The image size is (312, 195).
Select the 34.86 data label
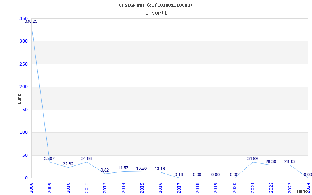point(86,159)
